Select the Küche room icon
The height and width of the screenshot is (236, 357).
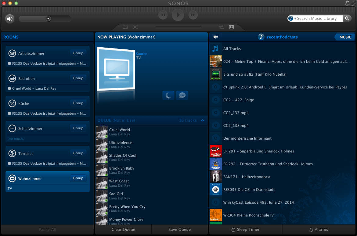pos(12,103)
